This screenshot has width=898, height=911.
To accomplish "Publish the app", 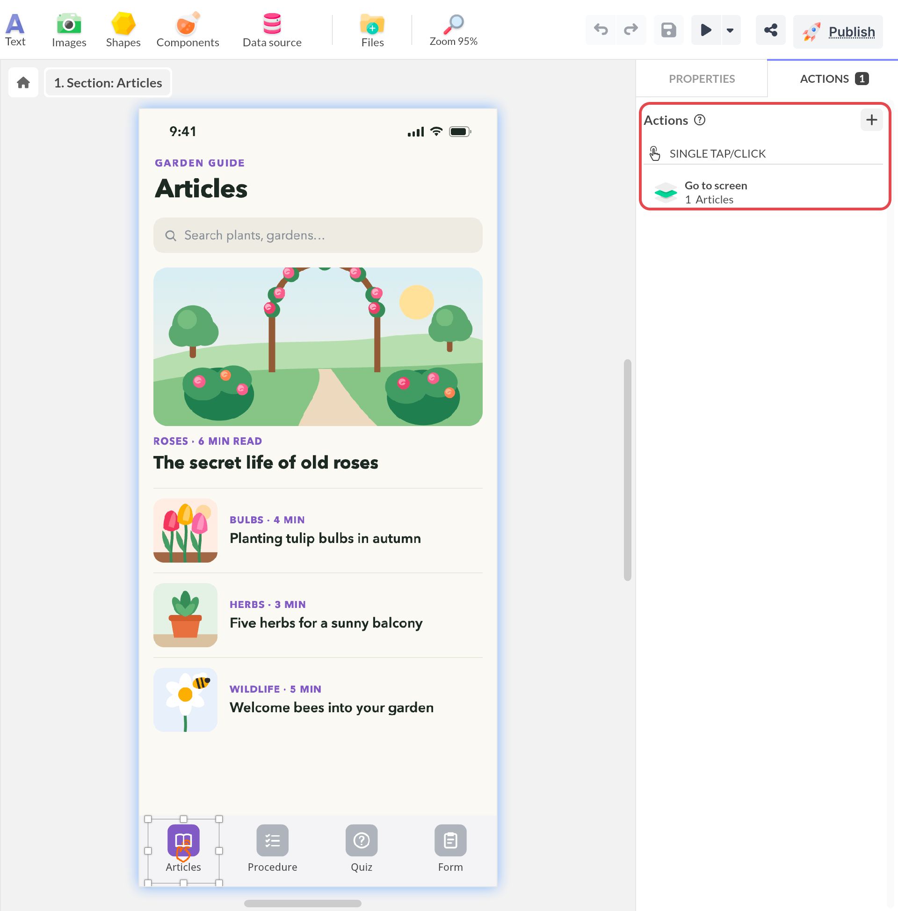I will [838, 32].
